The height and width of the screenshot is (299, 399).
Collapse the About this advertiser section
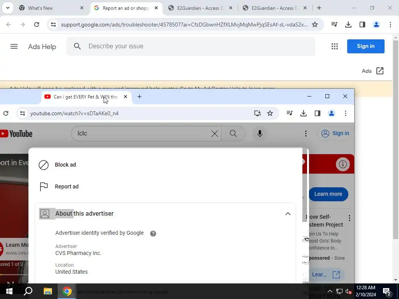point(288,214)
